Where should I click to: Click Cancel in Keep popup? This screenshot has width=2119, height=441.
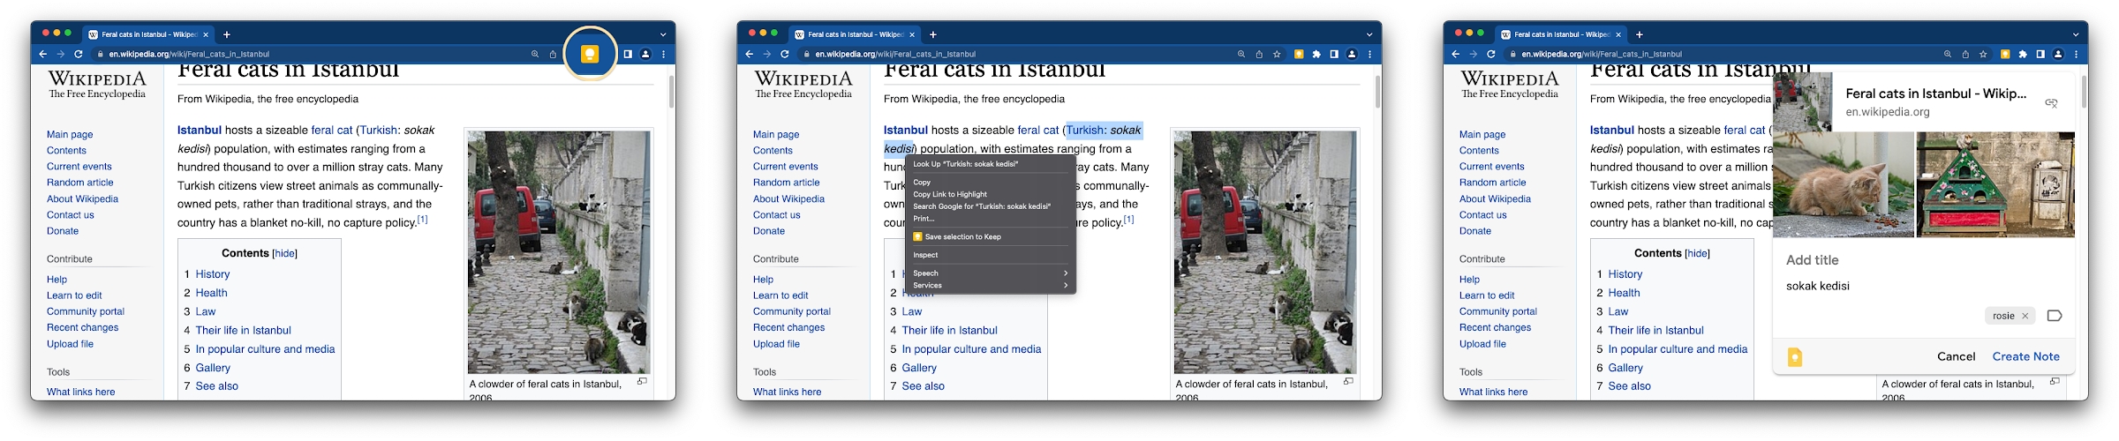click(1956, 356)
